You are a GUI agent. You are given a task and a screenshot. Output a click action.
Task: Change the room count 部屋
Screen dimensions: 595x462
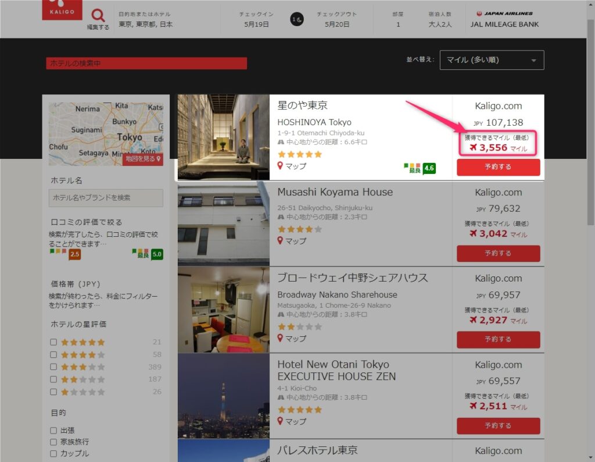click(x=398, y=20)
